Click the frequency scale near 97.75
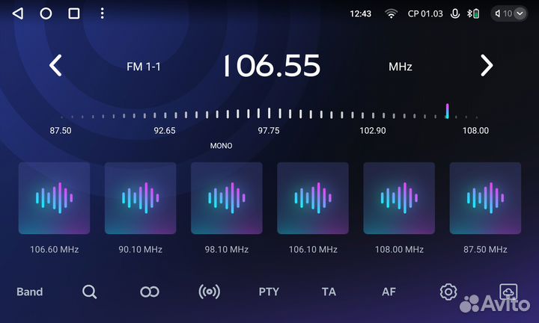539x323 pixels. tap(268, 114)
